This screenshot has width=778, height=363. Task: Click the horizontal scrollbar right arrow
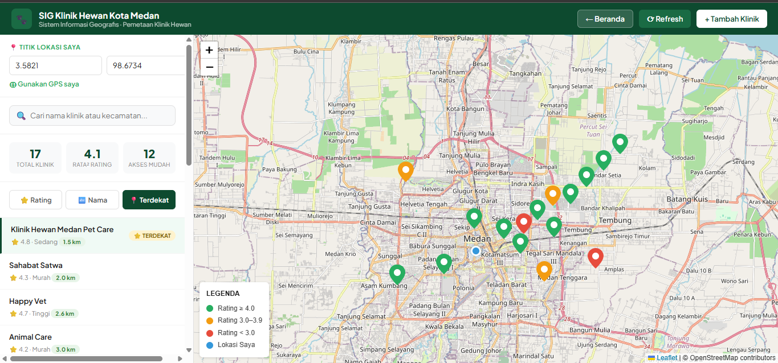pos(181,358)
